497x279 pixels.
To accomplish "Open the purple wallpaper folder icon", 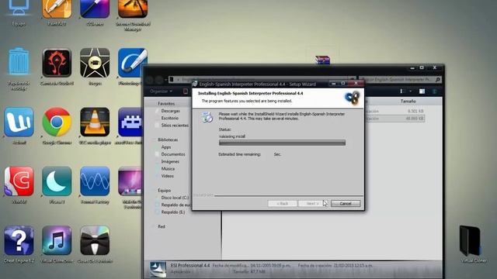I will coord(130,181).
